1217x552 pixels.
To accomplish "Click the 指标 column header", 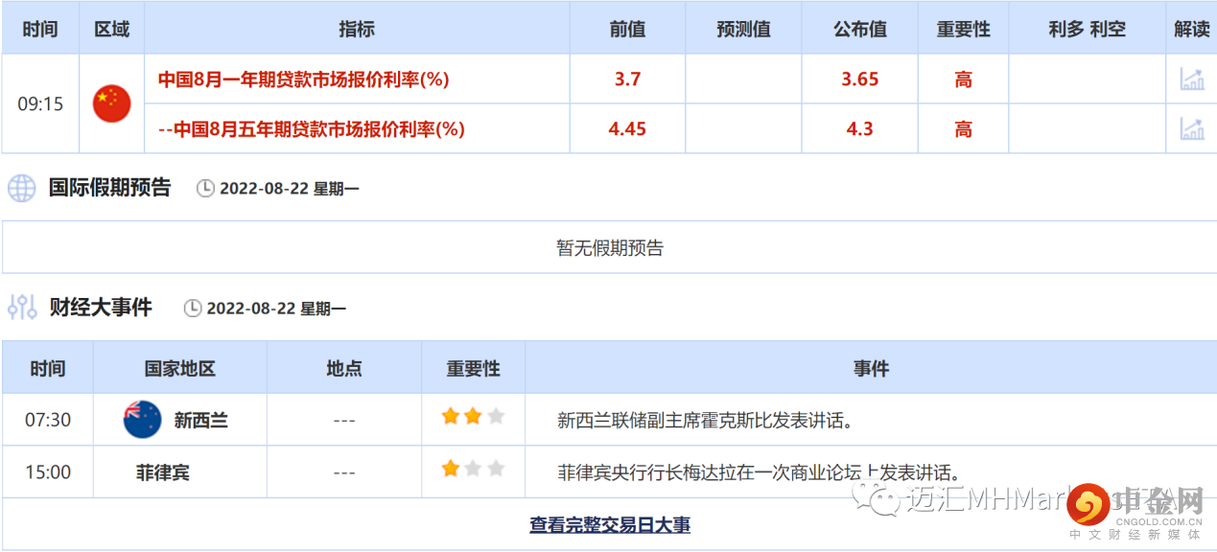I will tap(356, 29).
